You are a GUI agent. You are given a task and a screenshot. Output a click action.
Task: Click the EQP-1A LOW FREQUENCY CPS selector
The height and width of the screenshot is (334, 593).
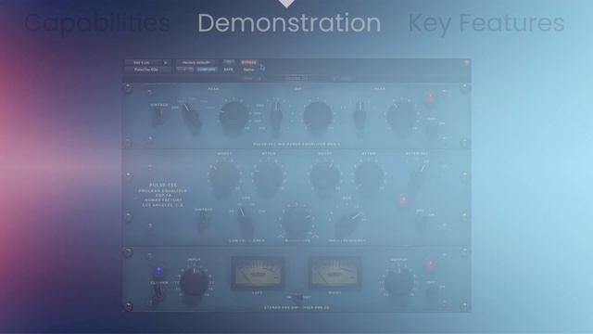pos(245,222)
